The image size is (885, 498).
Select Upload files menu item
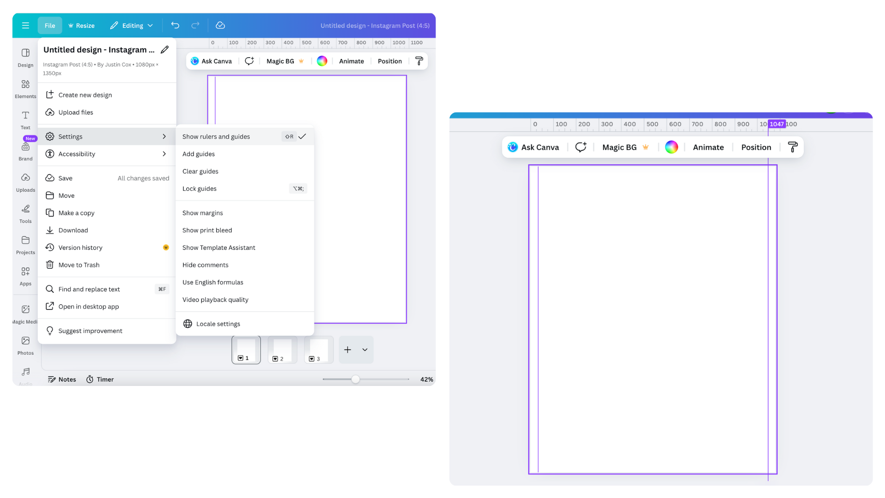point(107,113)
